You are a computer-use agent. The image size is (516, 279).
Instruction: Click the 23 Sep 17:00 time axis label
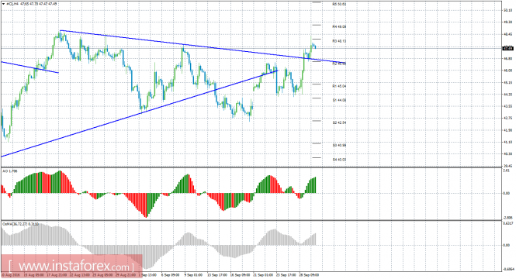(x=286, y=274)
